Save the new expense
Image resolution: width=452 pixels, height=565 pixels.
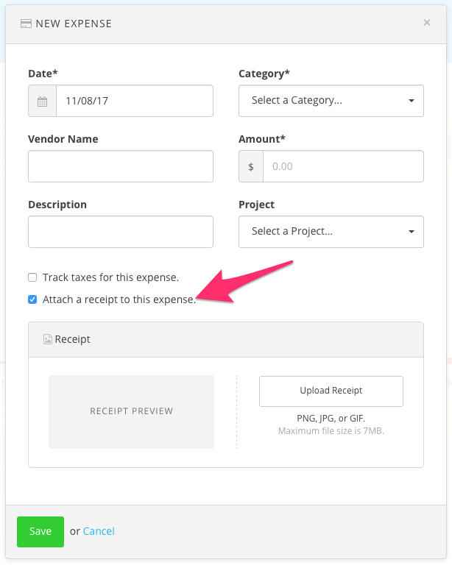40,531
